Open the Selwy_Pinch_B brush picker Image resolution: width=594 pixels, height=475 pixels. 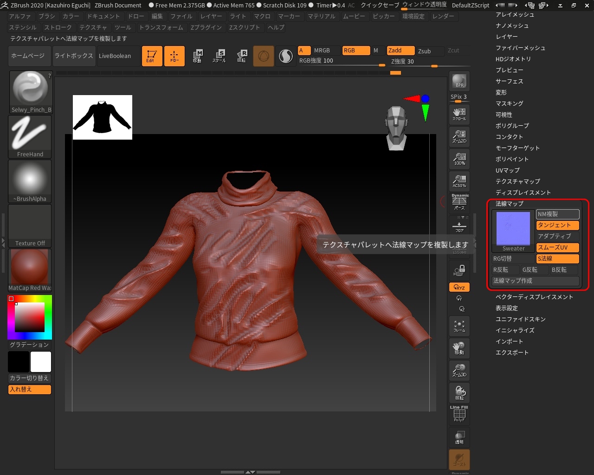[x=30, y=93]
